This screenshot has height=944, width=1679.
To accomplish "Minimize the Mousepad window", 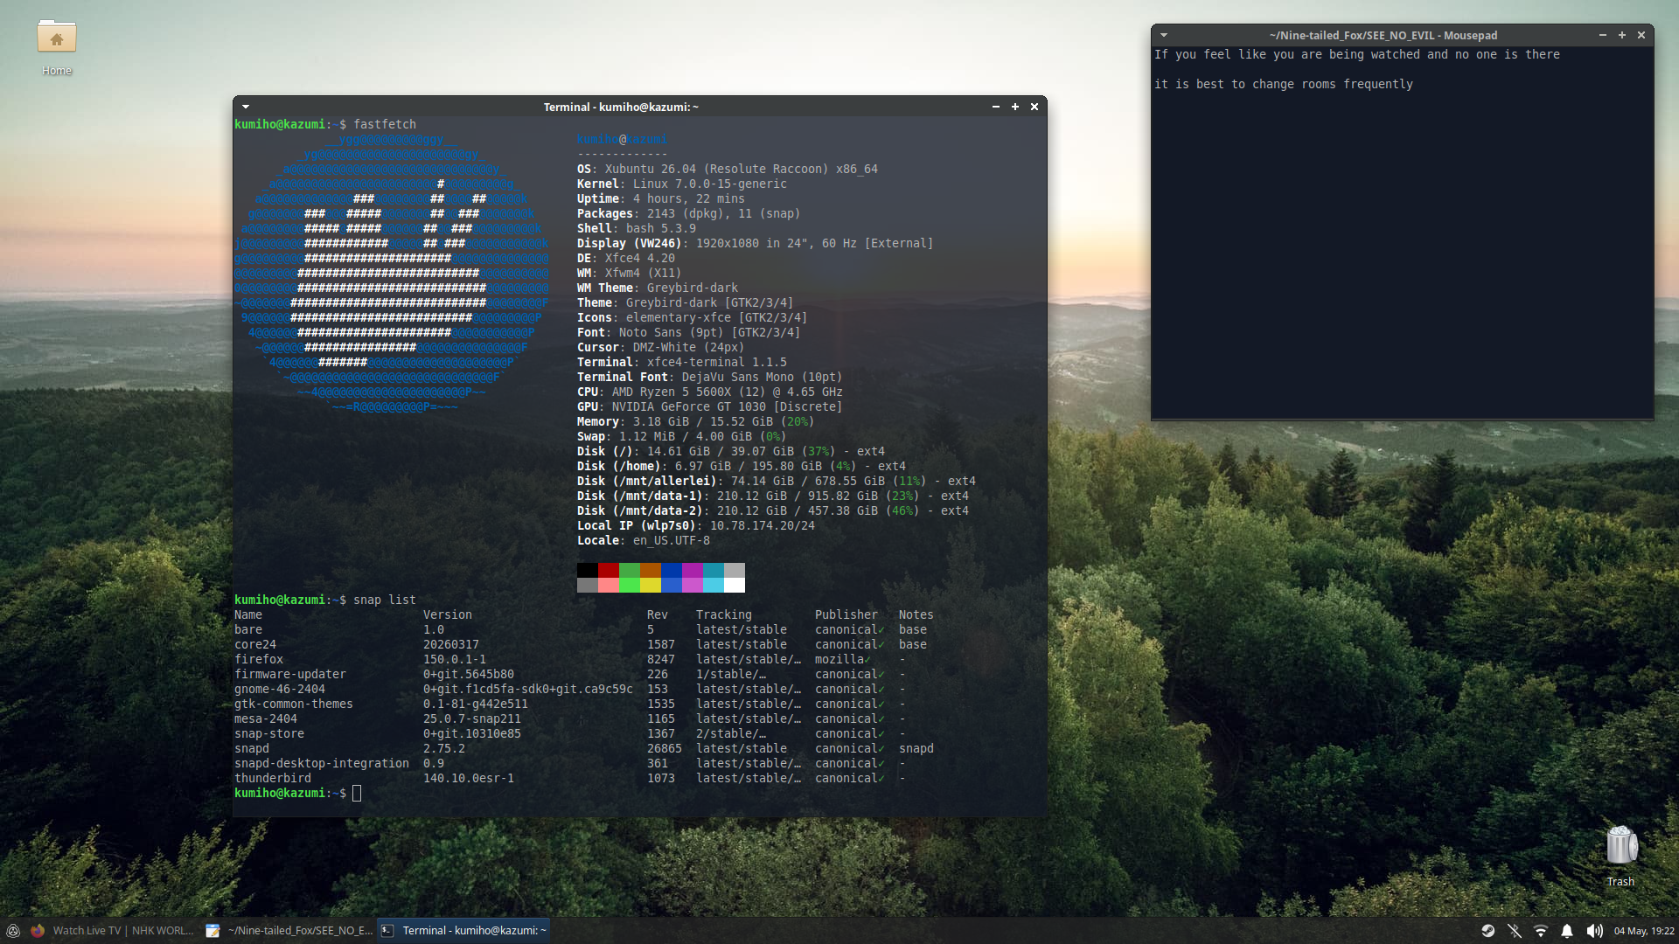I will pos(1602,35).
